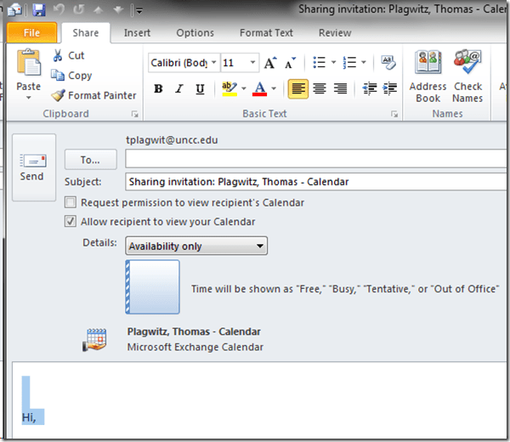Open the Details Availability only dropdown
The height and width of the screenshot is (442, 510).
(x=196, y=246)
